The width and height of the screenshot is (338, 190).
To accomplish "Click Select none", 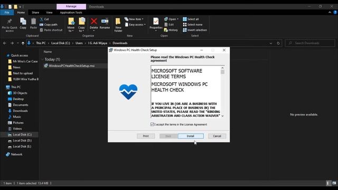I will (192, 25).
